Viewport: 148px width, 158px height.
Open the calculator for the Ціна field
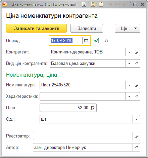click(93, 108)
